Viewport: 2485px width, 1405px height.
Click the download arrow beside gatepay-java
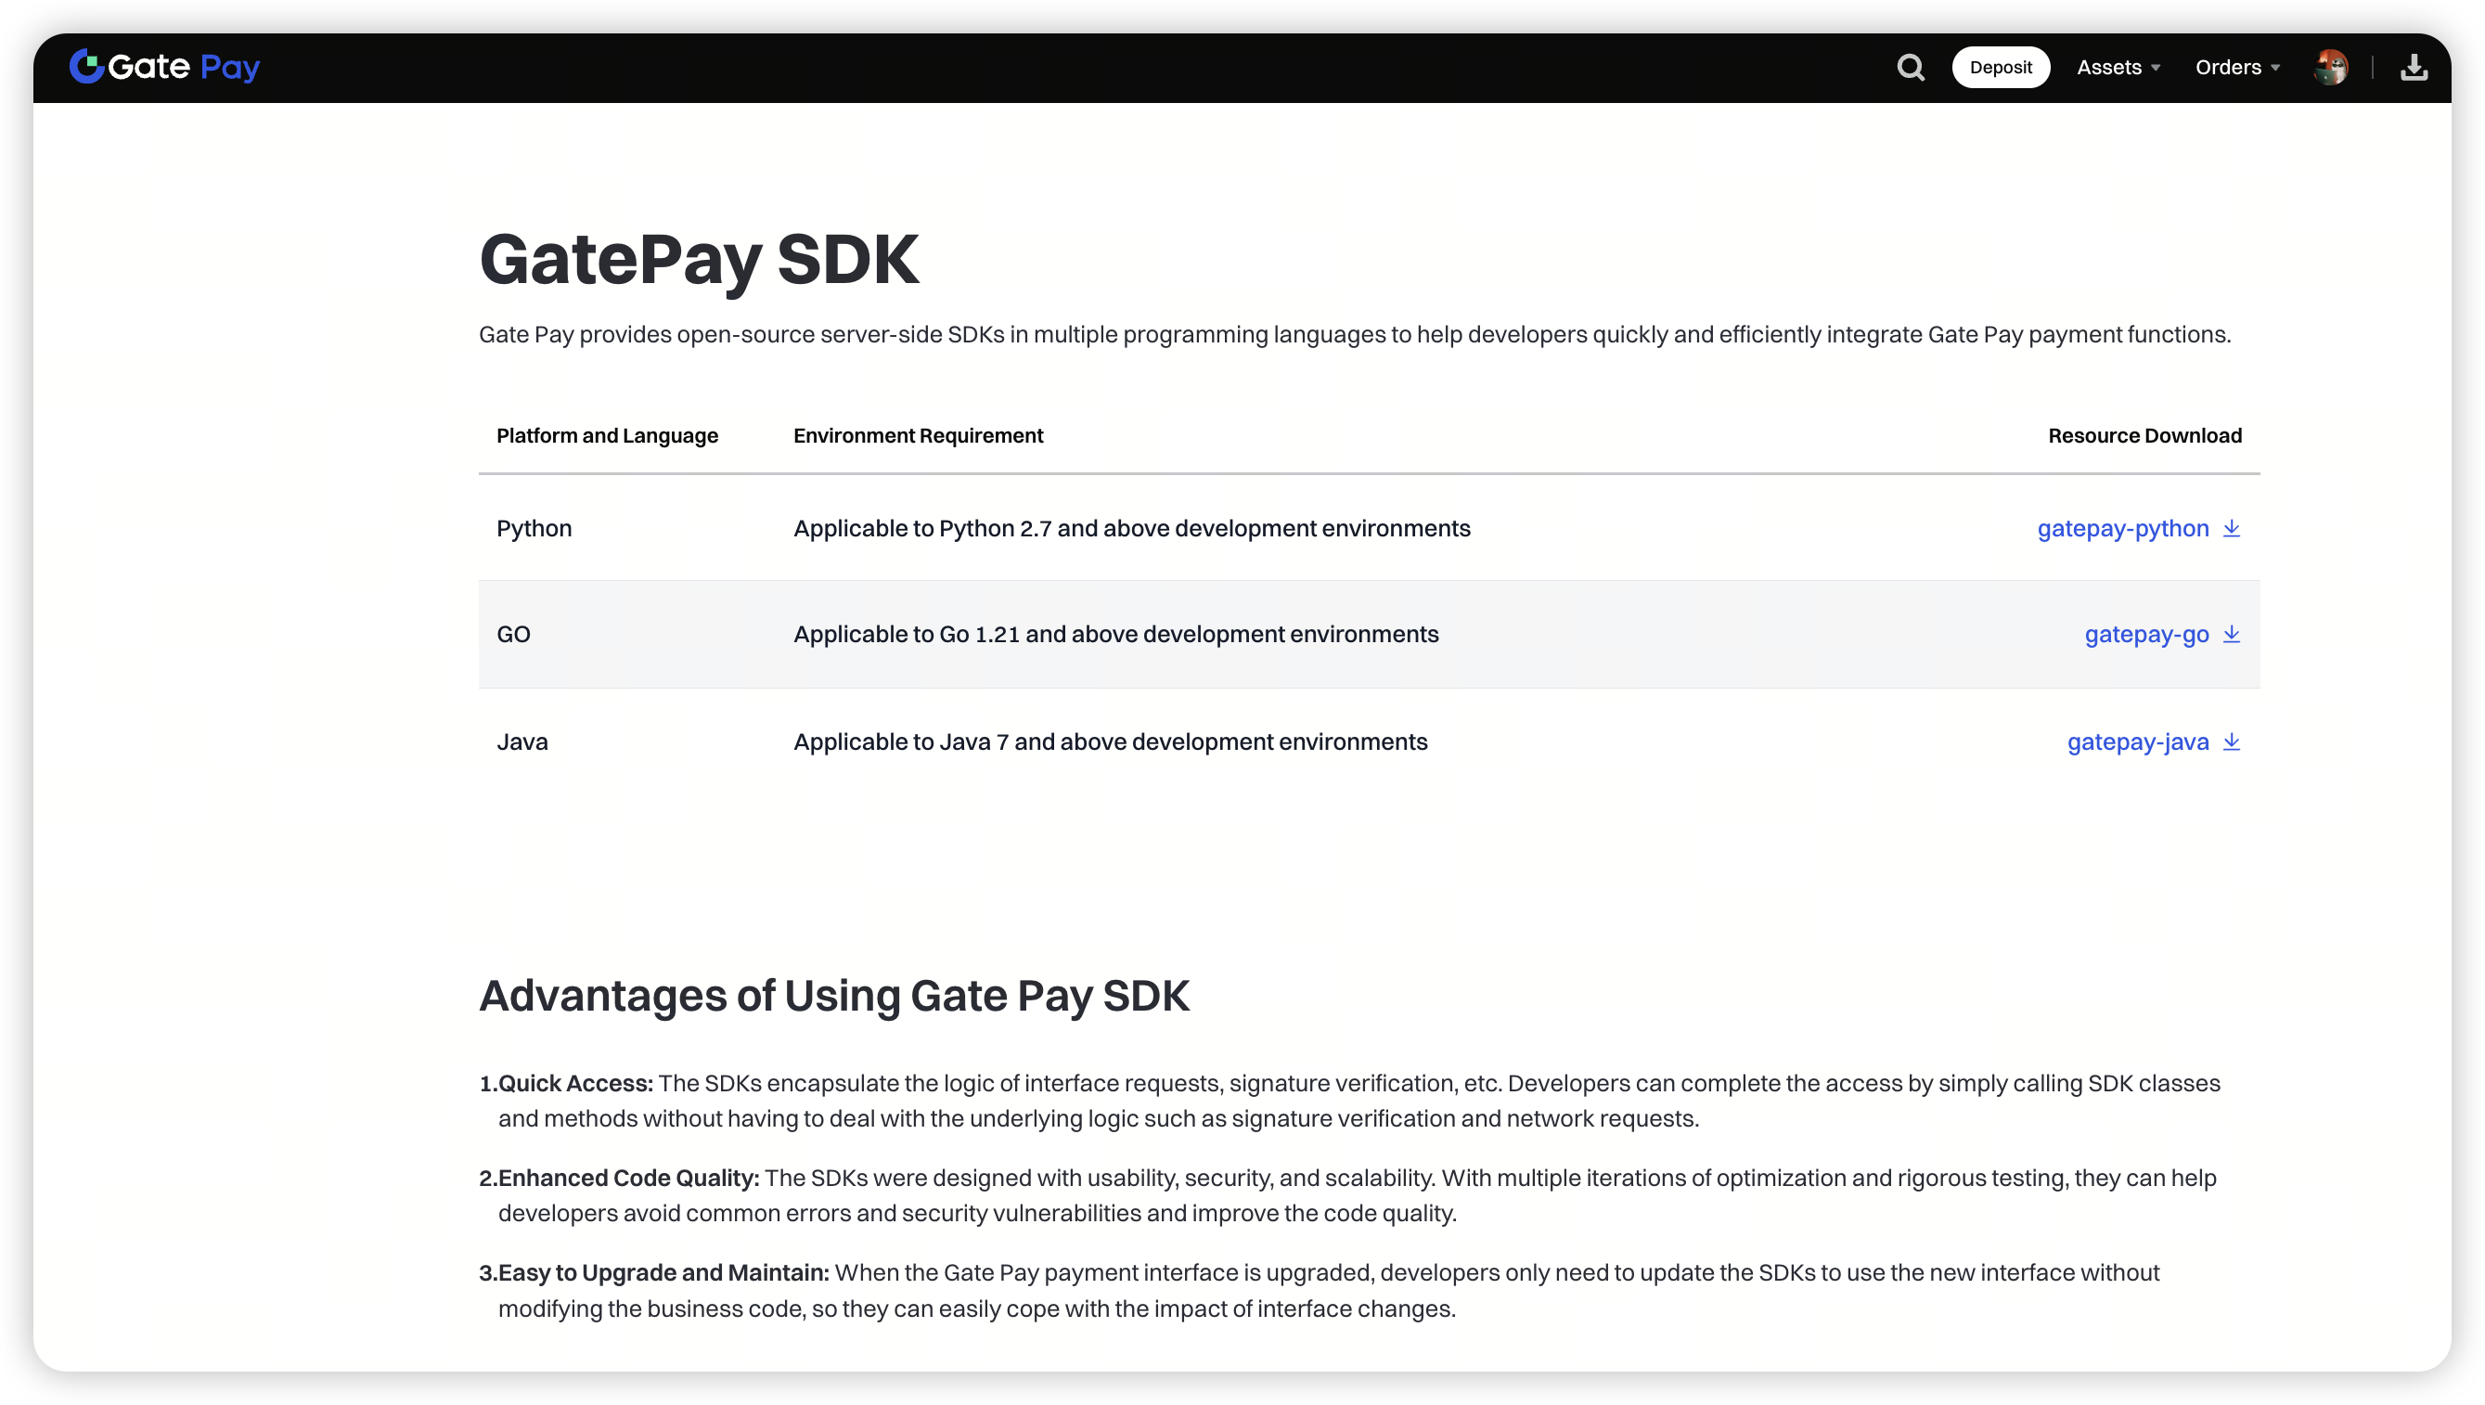click(2232, 741)
